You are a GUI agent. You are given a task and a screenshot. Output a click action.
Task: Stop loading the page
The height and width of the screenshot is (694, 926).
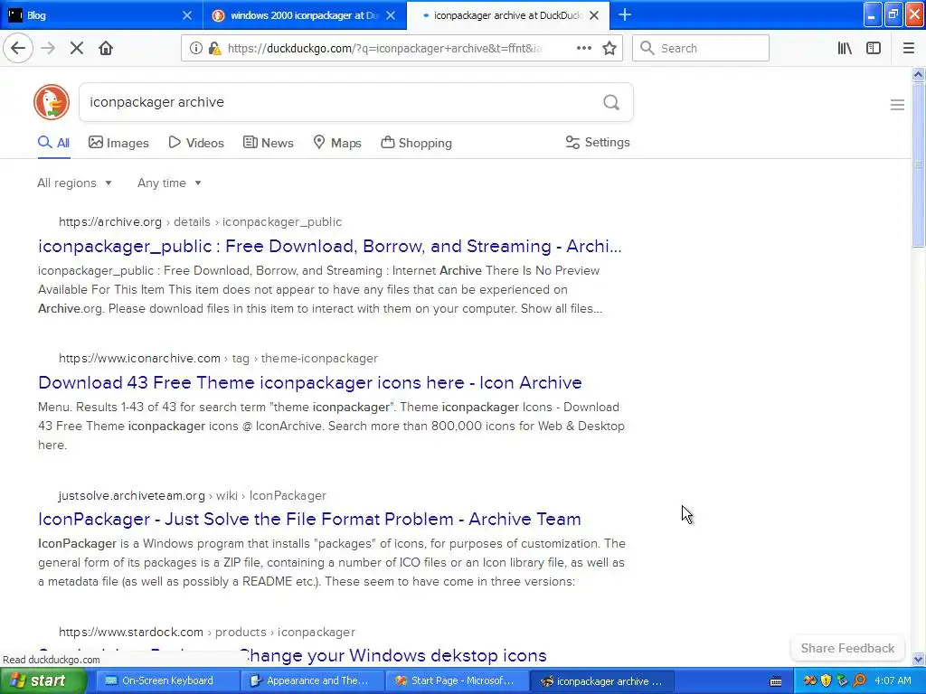pyautogui.click(x=77, y=48)
